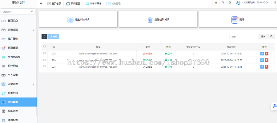Click the table search magnifier button
The width and height of the screenshot is (277, 123).
[x=271, y=36]
